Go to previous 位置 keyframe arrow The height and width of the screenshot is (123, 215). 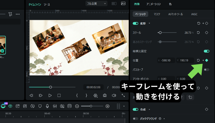[203, 60]
